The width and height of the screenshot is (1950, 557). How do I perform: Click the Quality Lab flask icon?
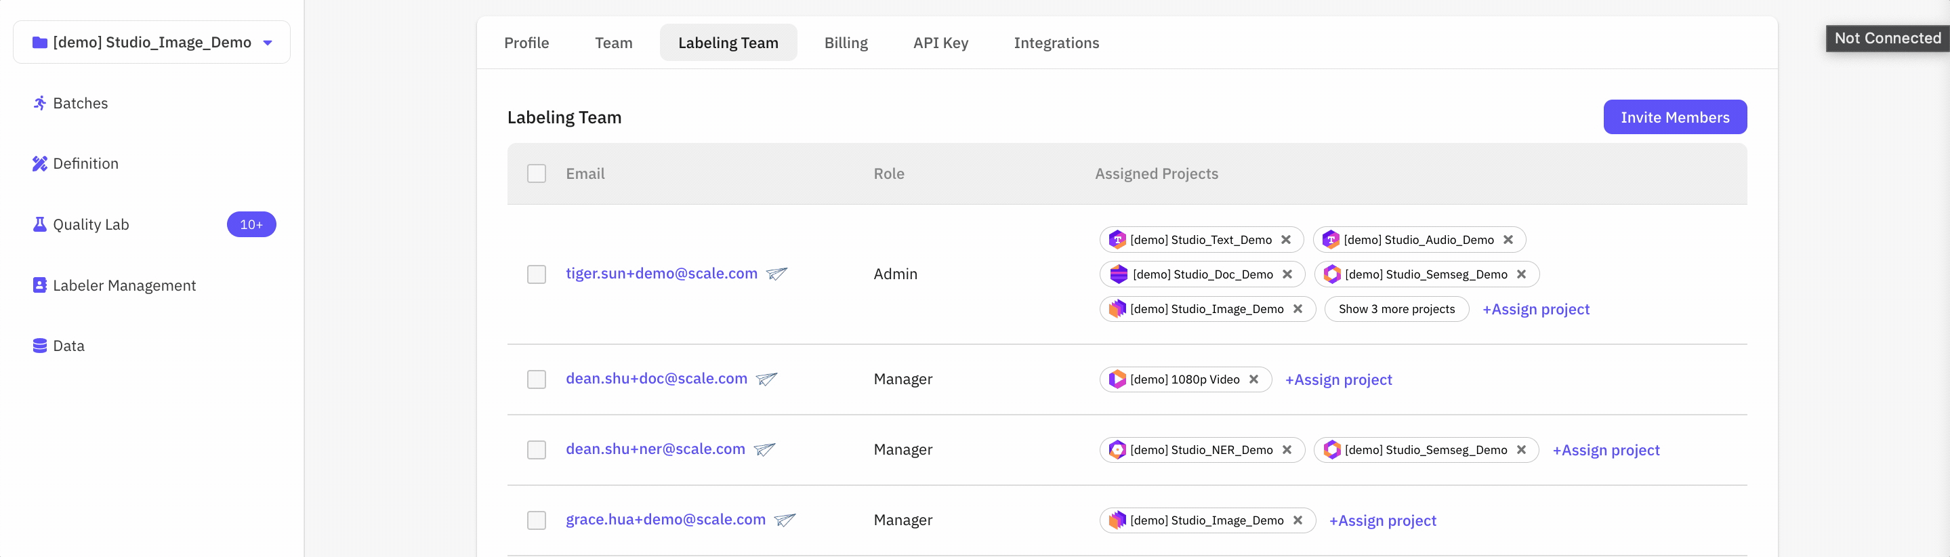point(39,225)
